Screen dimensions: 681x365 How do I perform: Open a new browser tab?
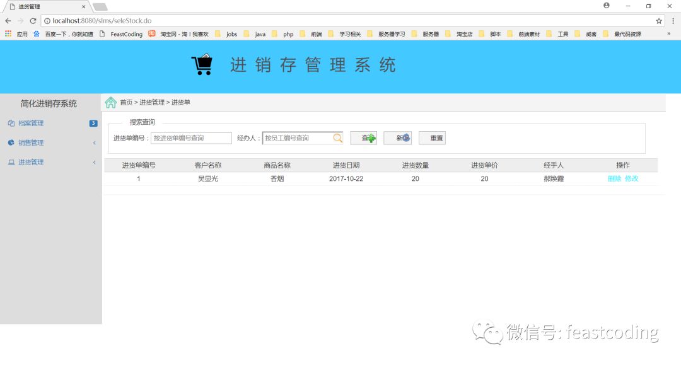pos(100,6)
